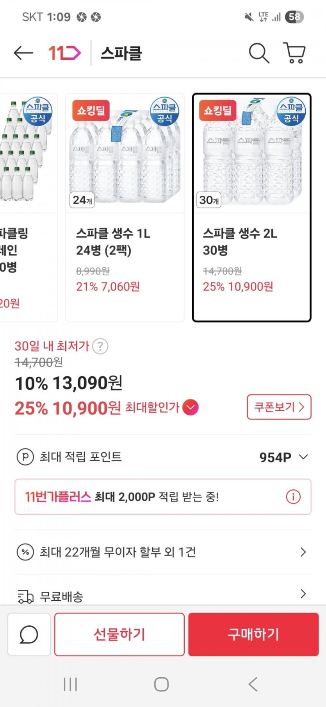
Task: Select the 스파클 생수 1L 24병 card
Action: click(x=125, y=207)
